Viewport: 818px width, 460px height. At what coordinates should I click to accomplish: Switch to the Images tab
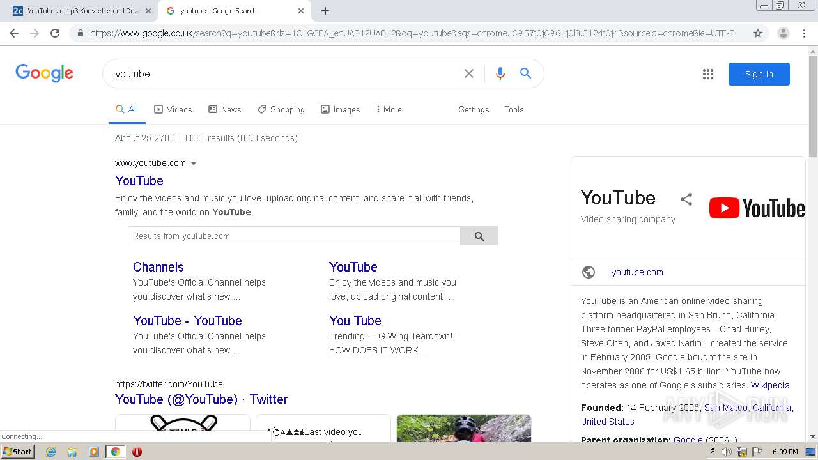(341, 109)
